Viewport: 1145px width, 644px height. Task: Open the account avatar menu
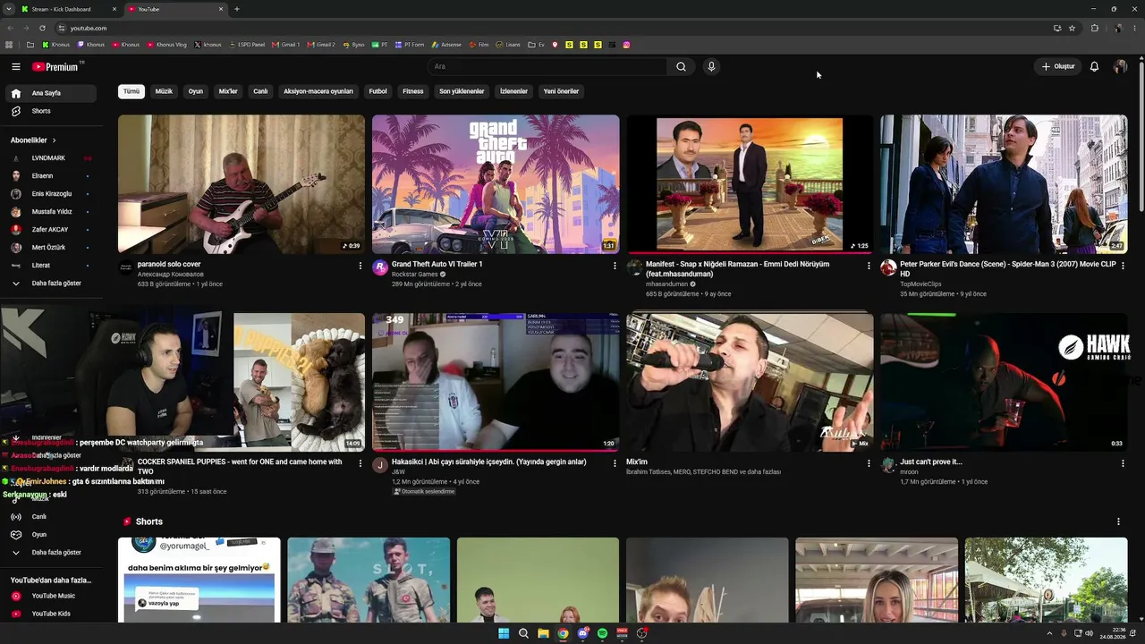[1120, 66]
